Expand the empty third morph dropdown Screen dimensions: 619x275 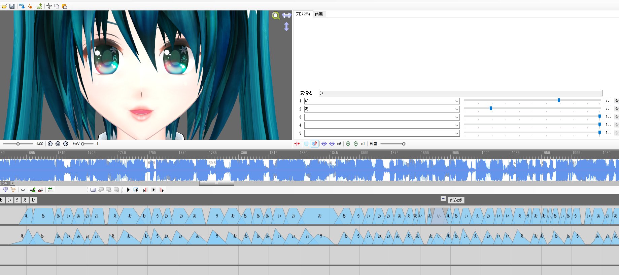click(382, 117)
